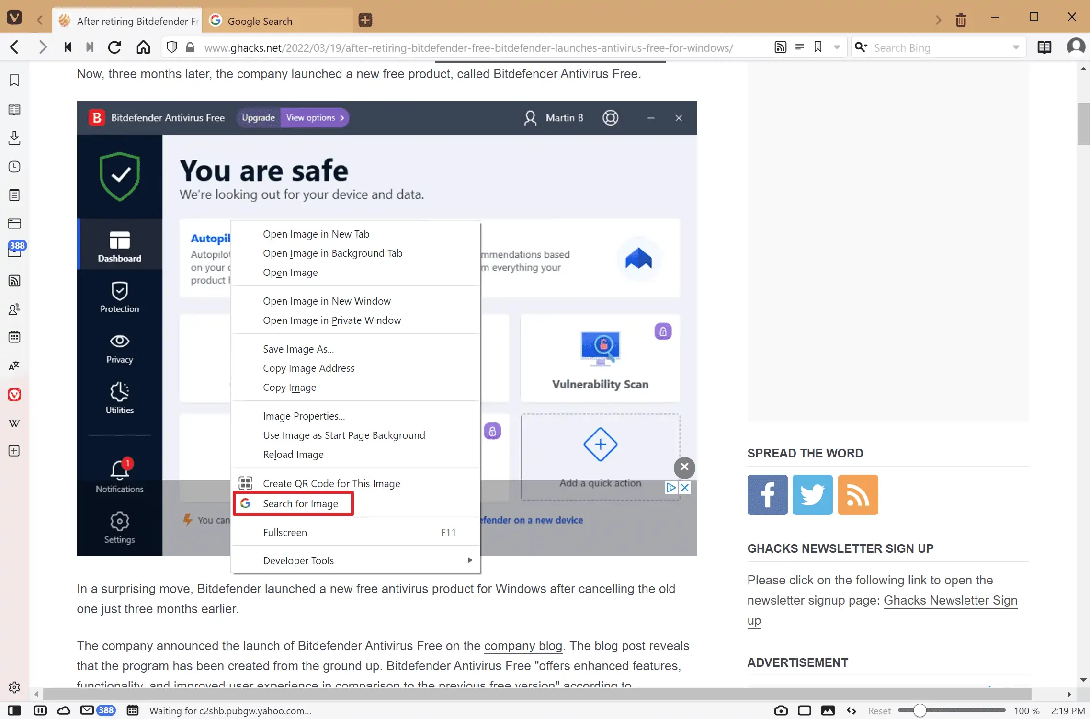Select Search for Image from context menu
This screenshot has height=719, width=1090.
(300, 503)
